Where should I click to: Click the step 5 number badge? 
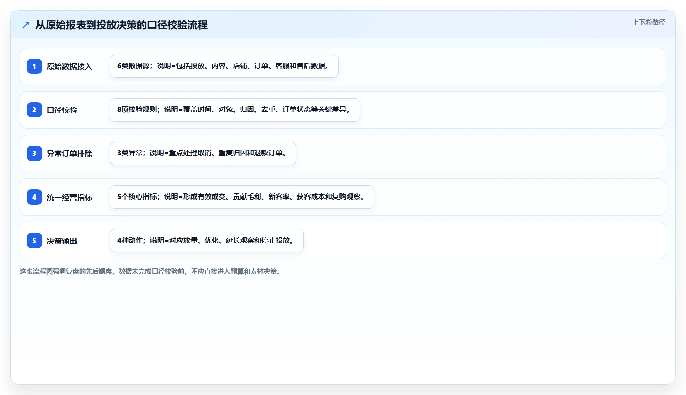(34, 241)
